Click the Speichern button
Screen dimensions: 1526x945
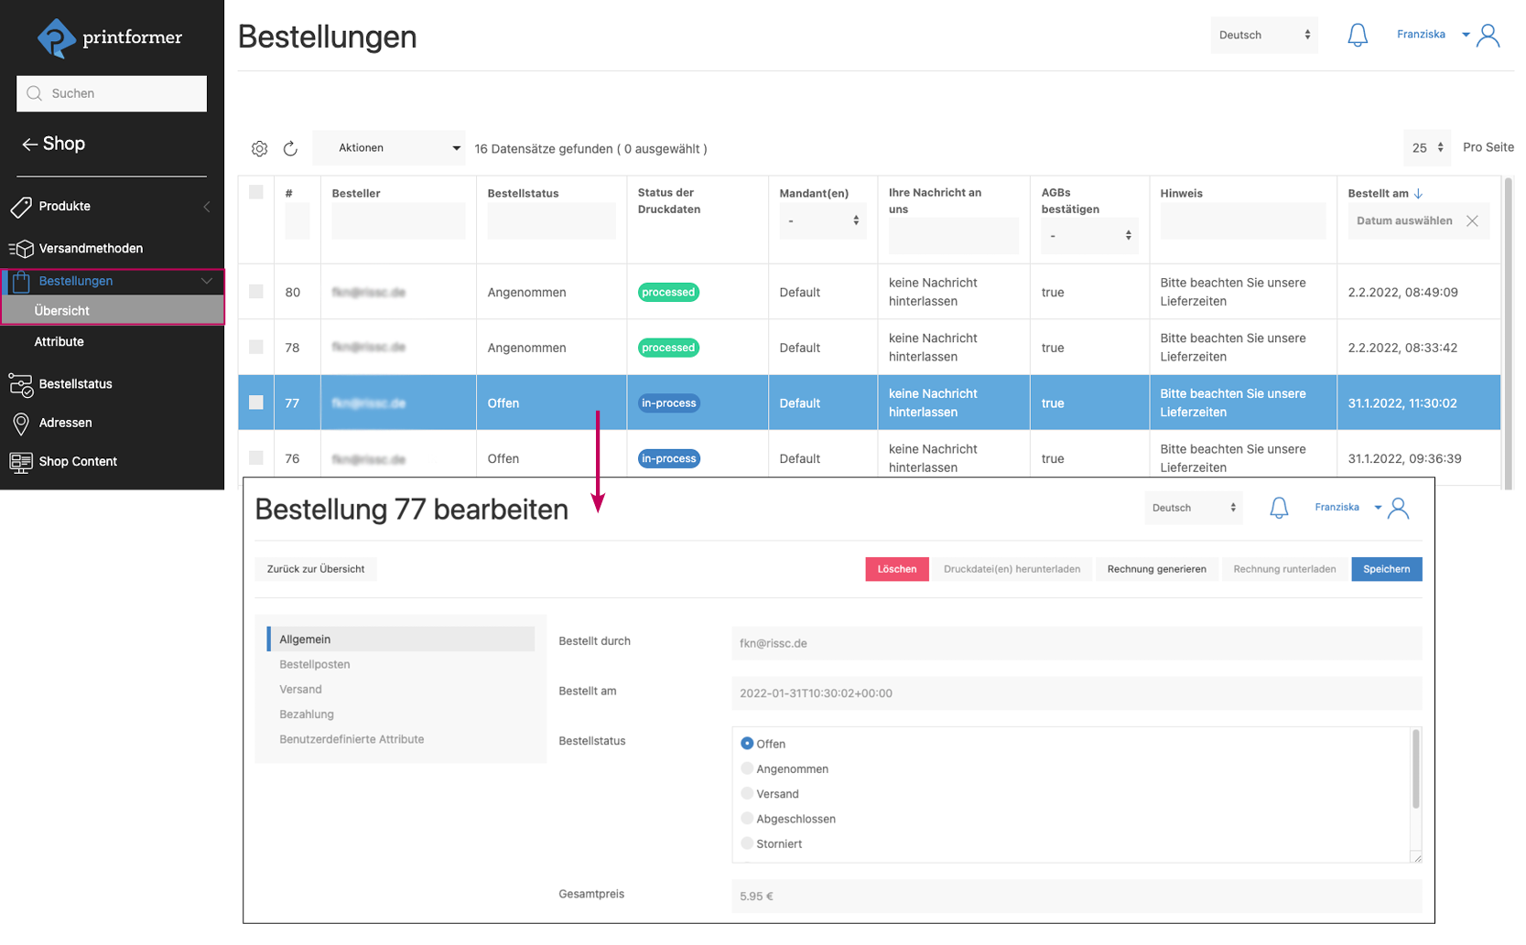point(1386,569)
